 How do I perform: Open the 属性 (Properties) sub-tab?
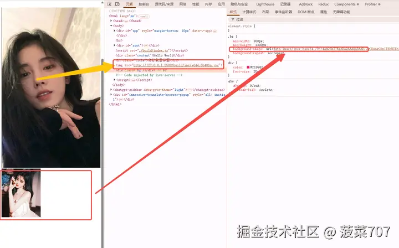coord(324,12)
